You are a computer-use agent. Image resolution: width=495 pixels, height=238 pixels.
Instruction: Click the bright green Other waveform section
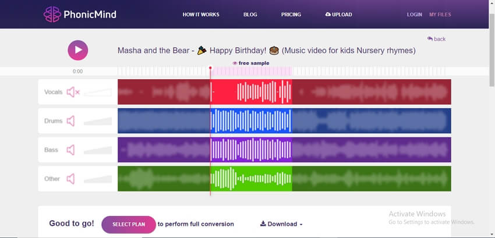pos(252,179)
